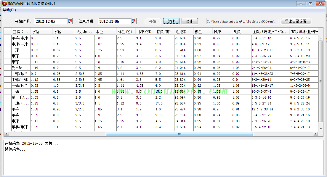Screen dimensions: 327x177
Task: Click the 停止 button
Action: click(x=190, y=21)
